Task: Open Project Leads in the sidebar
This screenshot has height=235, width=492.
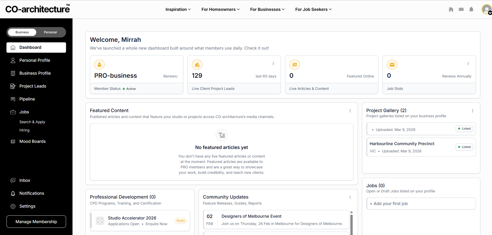Action: pyautogui.click(x=33, y=86)
